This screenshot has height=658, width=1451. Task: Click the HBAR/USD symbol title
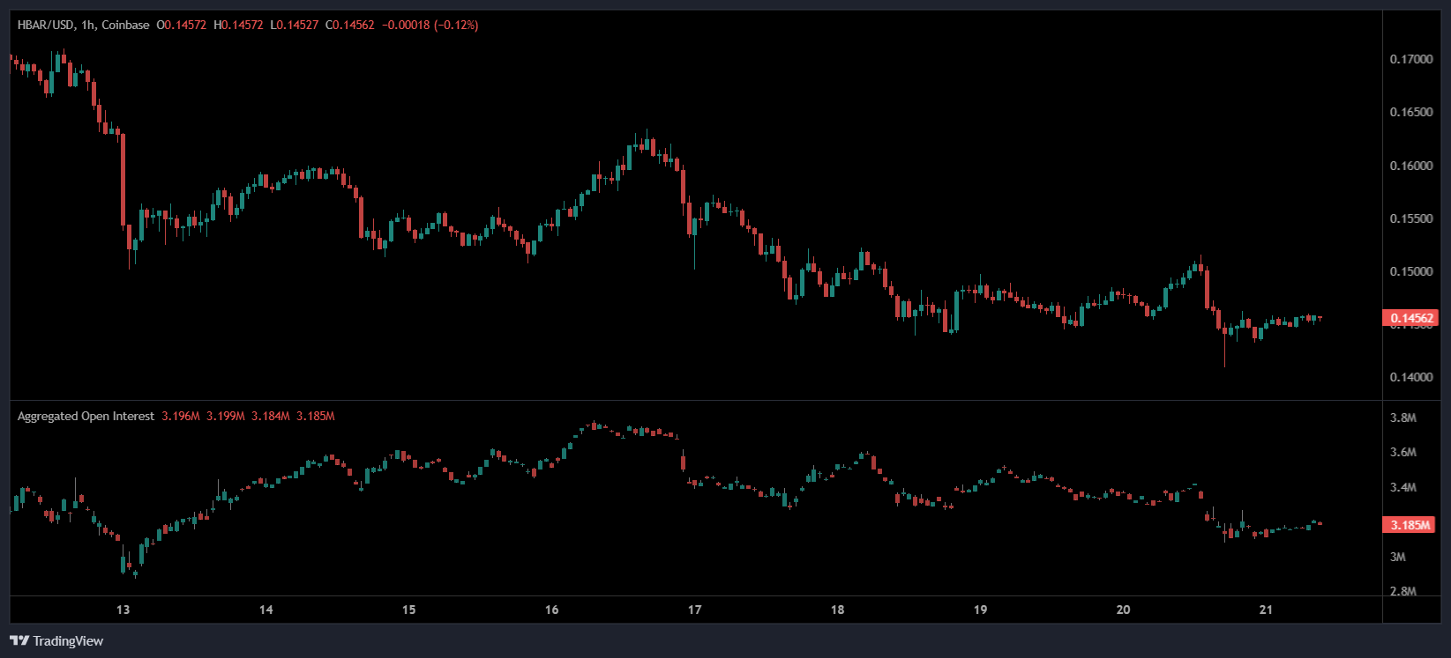click(x=46, y=25)
